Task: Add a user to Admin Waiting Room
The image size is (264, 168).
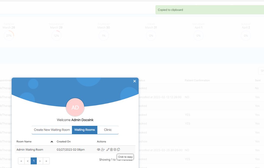Action: tap(103, 150)
